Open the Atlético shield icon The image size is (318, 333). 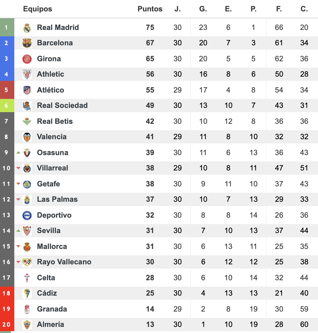point(27,90)
